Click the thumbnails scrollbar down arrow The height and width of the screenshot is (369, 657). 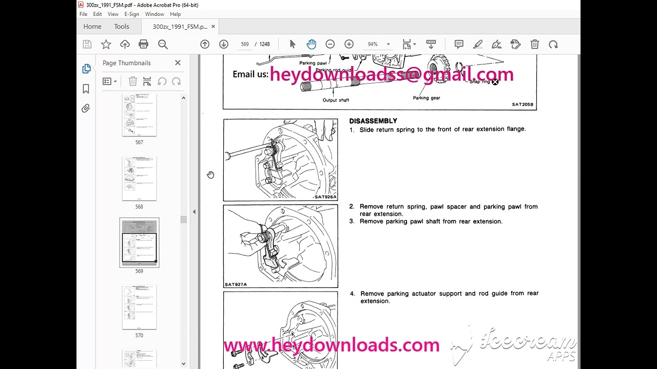[183, 364]
